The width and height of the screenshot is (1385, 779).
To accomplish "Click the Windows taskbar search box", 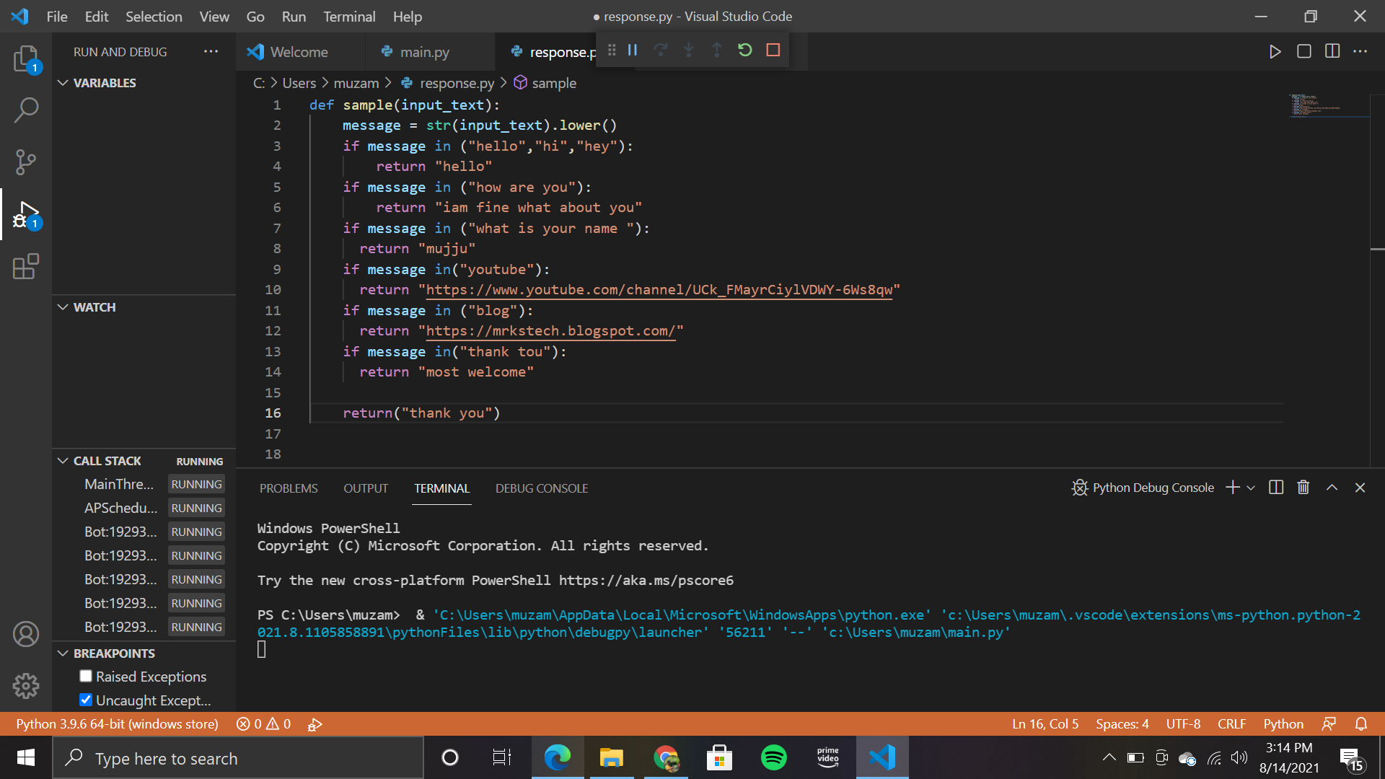I will point(238,758).
